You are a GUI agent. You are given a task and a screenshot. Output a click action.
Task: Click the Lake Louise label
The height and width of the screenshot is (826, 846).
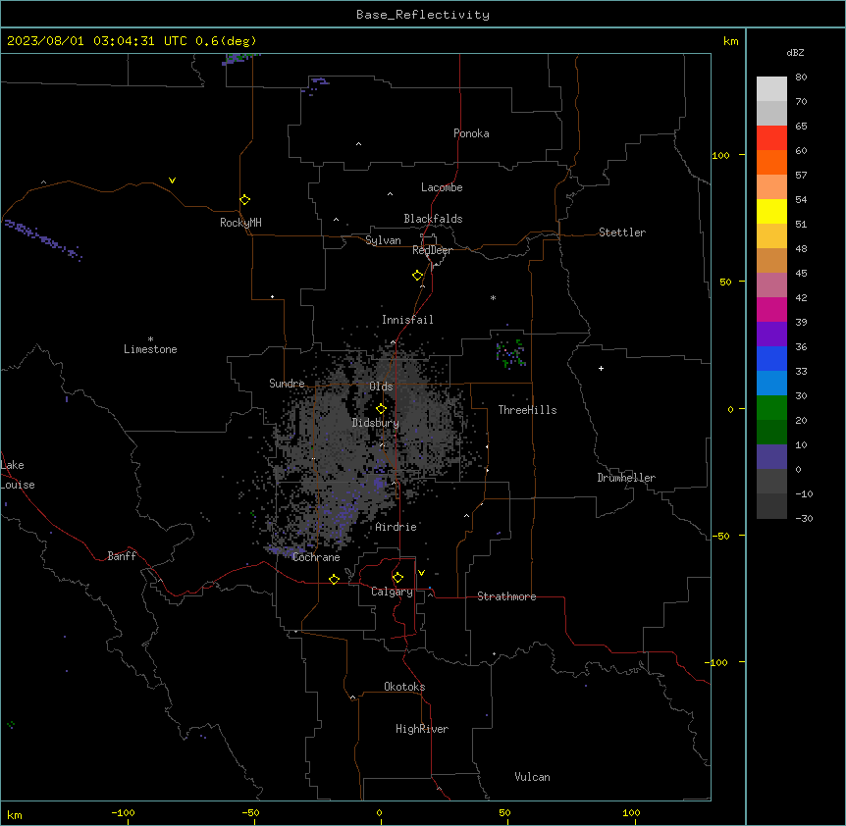pos(18,475)
